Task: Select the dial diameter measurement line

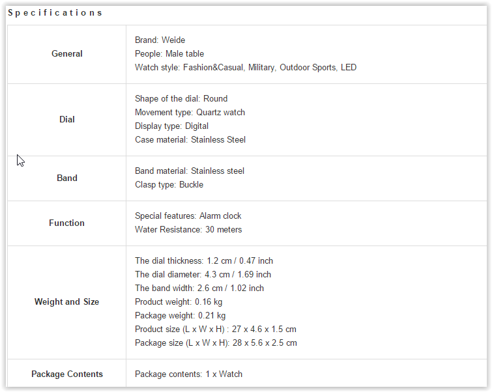Action: click(203, 274)
